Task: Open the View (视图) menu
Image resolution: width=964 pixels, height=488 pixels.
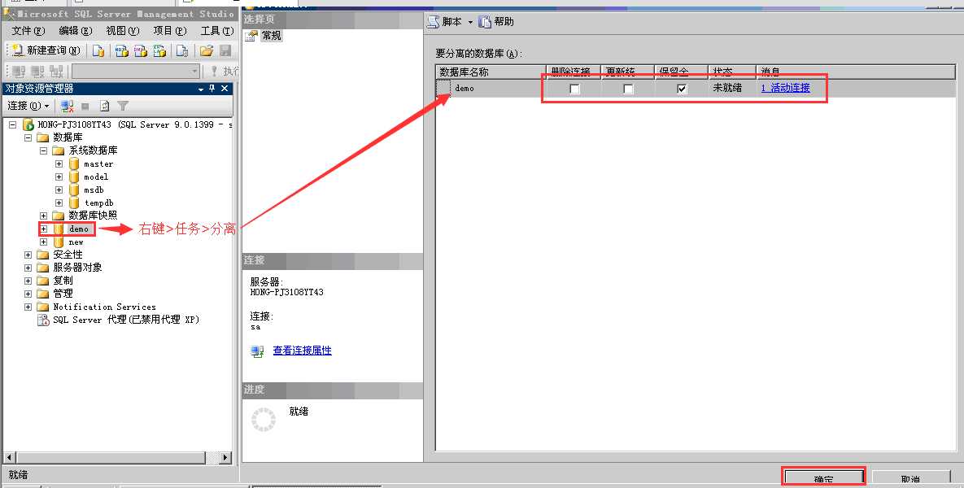Action: tap(122, 31)
